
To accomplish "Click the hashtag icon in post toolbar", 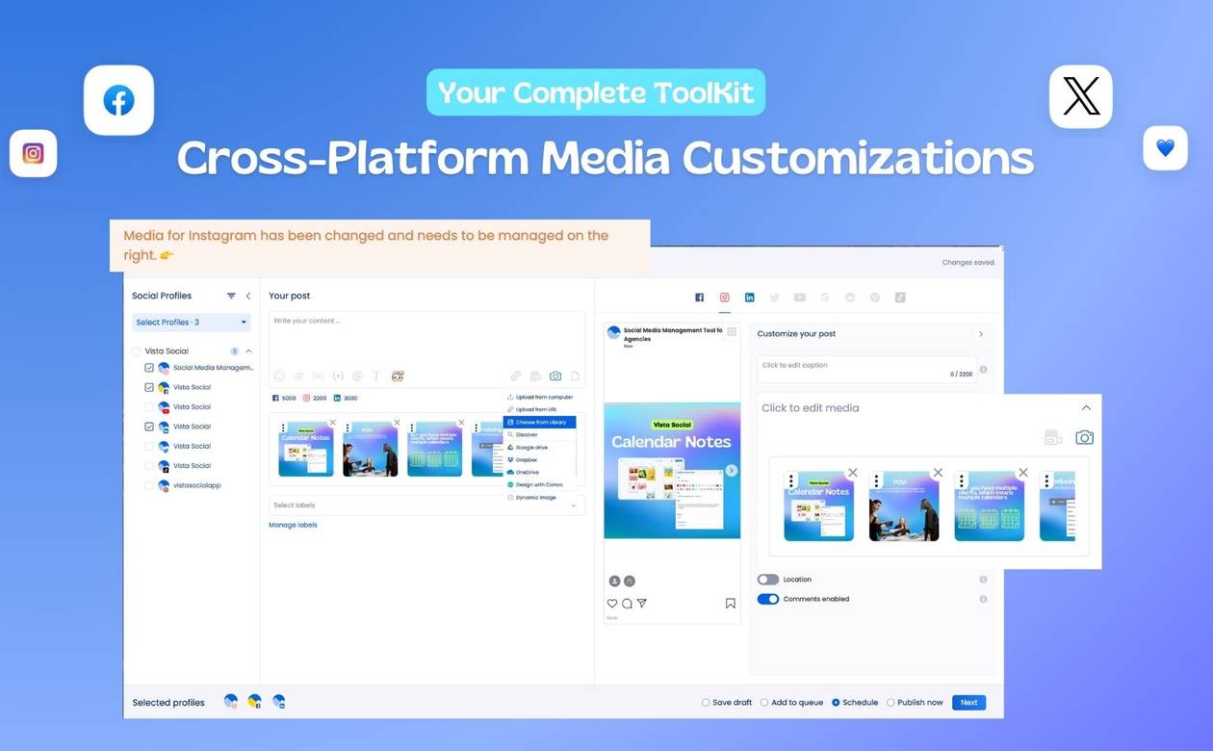I will [x=298, y=376].
